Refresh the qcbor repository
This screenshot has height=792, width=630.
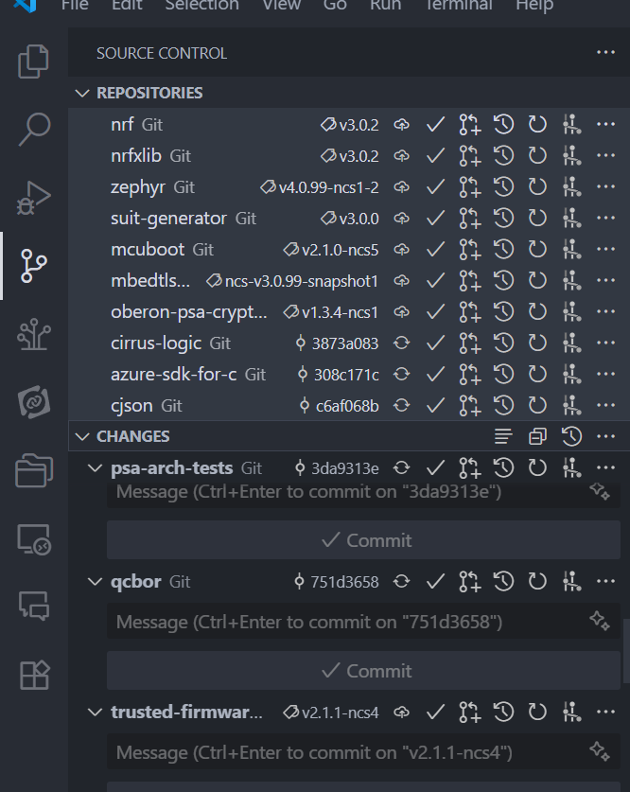click(x=537, y=581)
